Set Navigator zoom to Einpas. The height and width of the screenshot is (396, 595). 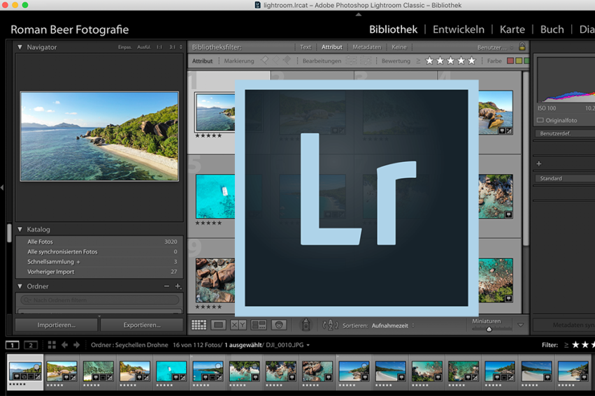[x=124, y=47]
